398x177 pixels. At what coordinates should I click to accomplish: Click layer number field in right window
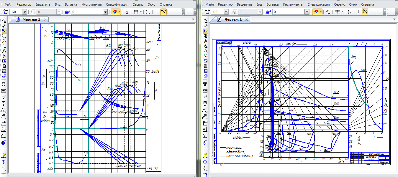(289, 12)
